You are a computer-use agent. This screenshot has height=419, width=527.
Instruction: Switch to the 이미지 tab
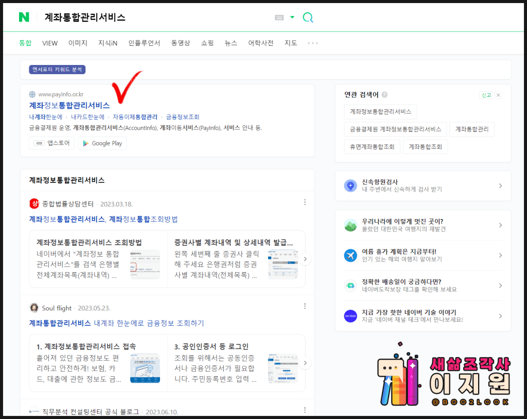[x=78, y=43]
